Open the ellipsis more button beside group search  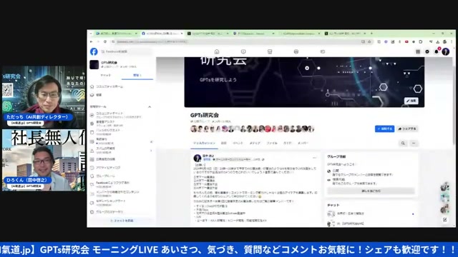414,143
